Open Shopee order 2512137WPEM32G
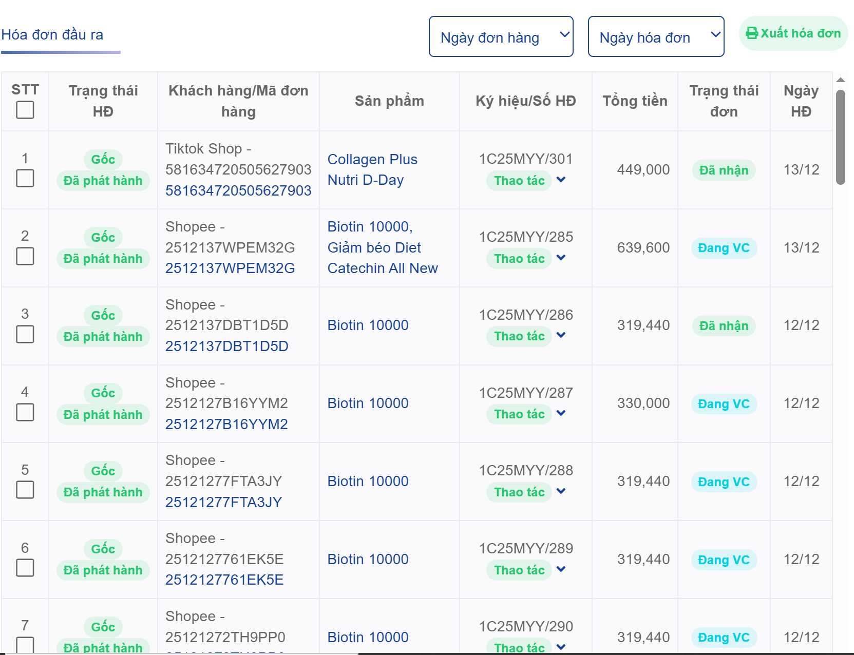 coord(230,267)
